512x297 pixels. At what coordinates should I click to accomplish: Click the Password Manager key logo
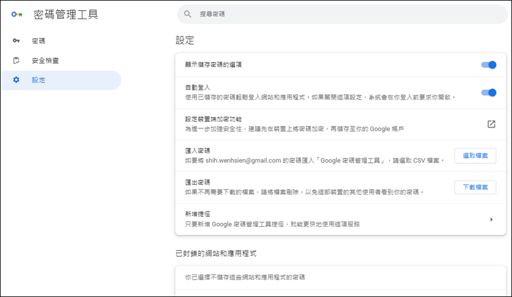click(17, 14)
